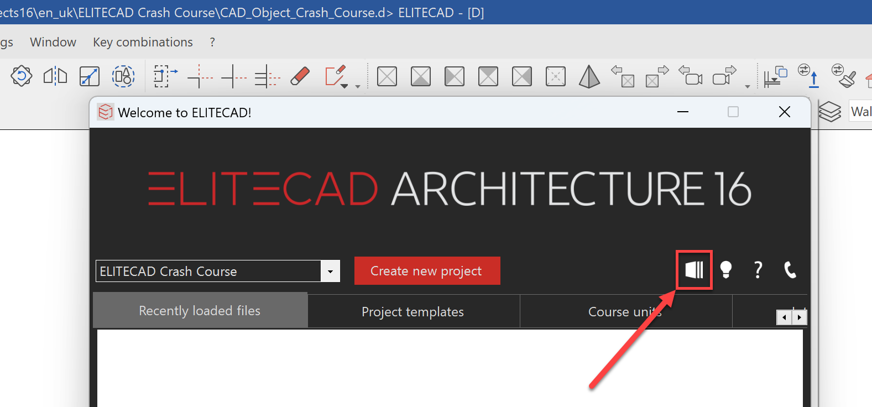Activate the pyramid perspective view icon
Screen dimensions: 872x407
(x=589, y=76)
